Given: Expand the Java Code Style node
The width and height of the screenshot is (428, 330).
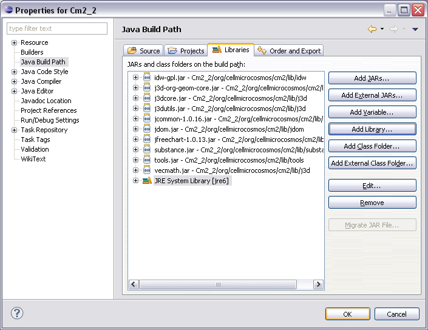Looking at the screenshot, I should point(14,72).
